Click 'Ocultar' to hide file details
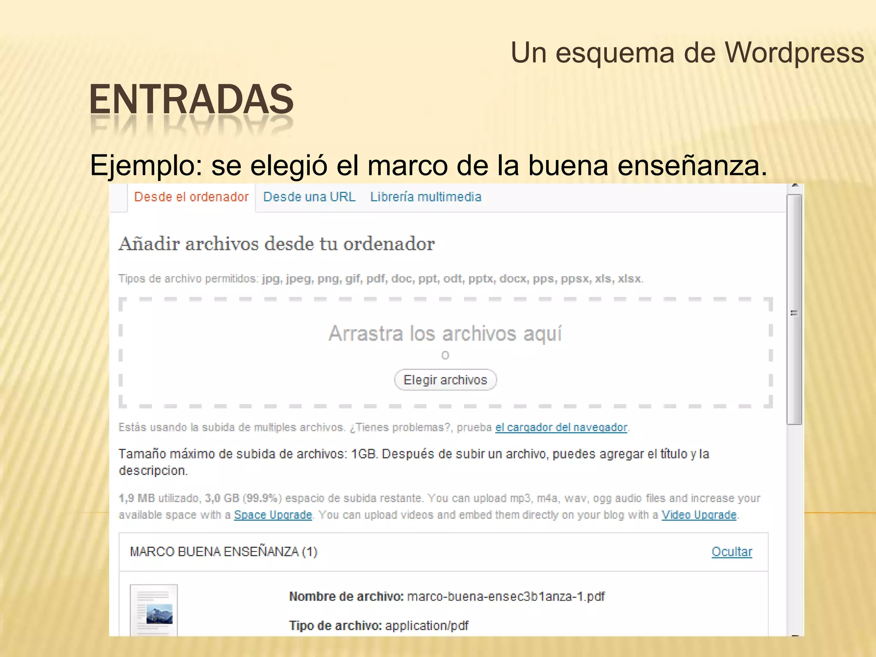876x657 pixels. coord(731,552)
